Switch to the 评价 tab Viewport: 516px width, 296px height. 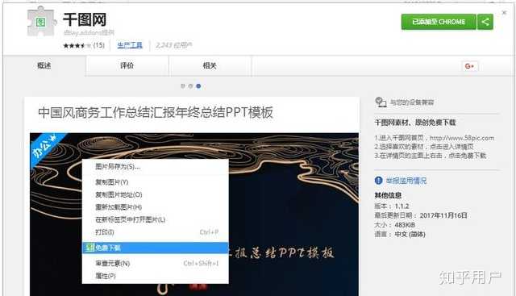[x=127, y=65]
